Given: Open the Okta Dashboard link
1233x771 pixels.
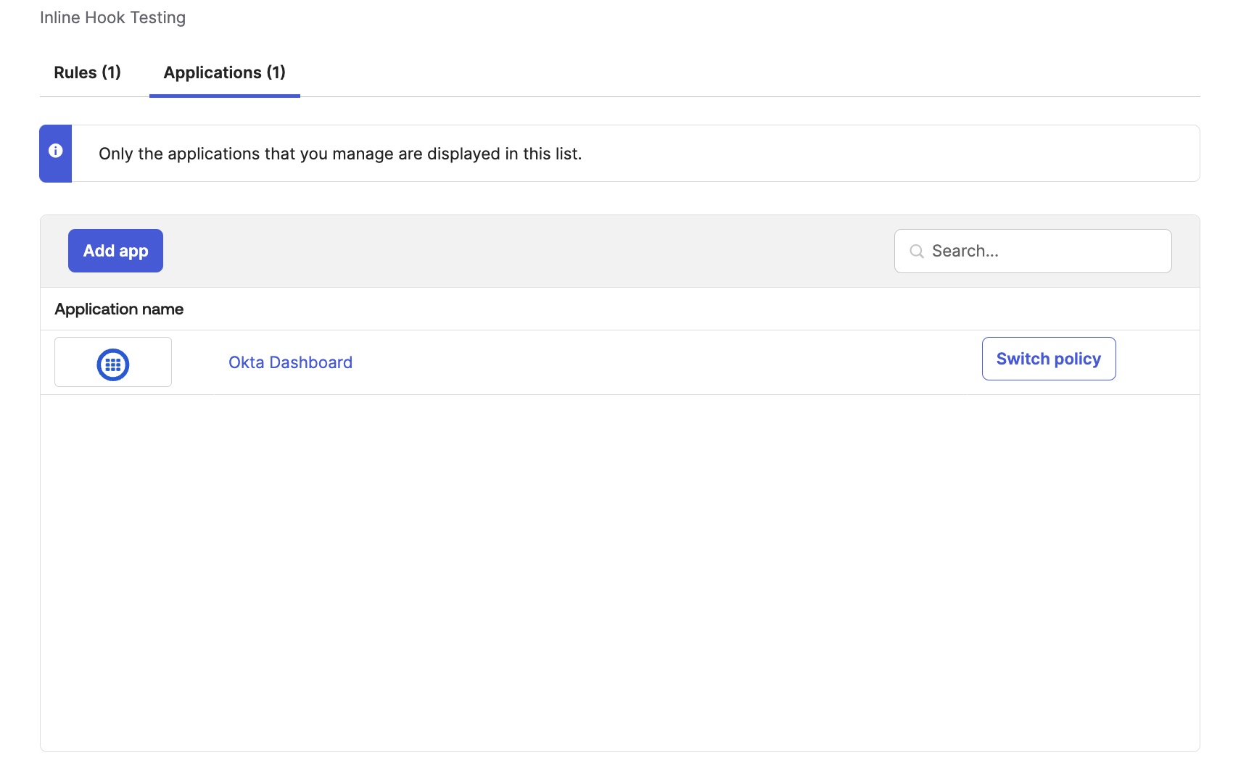Looking at the screenshot, I should pos(289,362).
